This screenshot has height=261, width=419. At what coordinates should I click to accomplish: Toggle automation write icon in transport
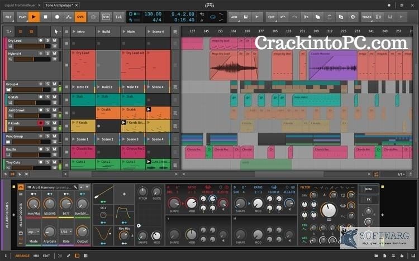[69, 17]
